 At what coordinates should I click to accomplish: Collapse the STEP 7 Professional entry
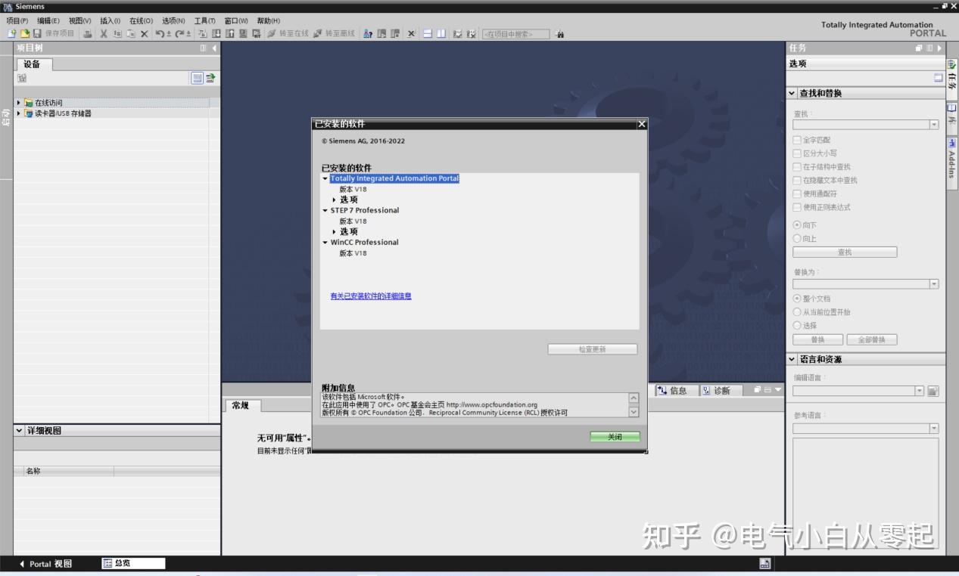point(325,210)
